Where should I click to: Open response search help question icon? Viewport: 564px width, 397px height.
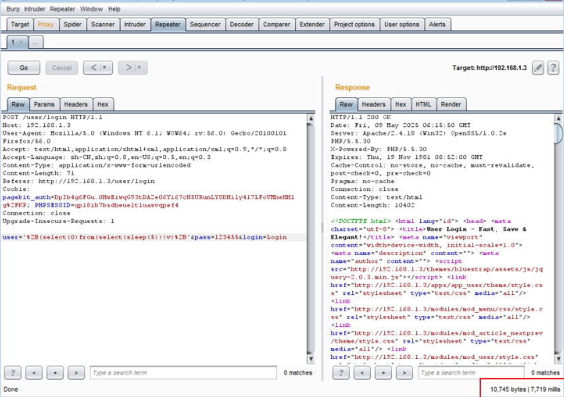point(341,373)
